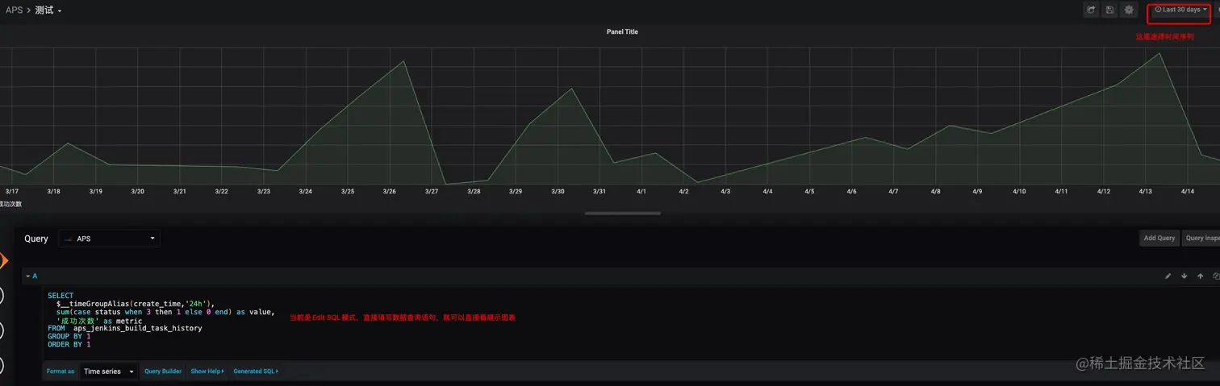The height and width of the screenshot is (386, 1220).
Task: Expand the Show Help section
Action: 207,371
